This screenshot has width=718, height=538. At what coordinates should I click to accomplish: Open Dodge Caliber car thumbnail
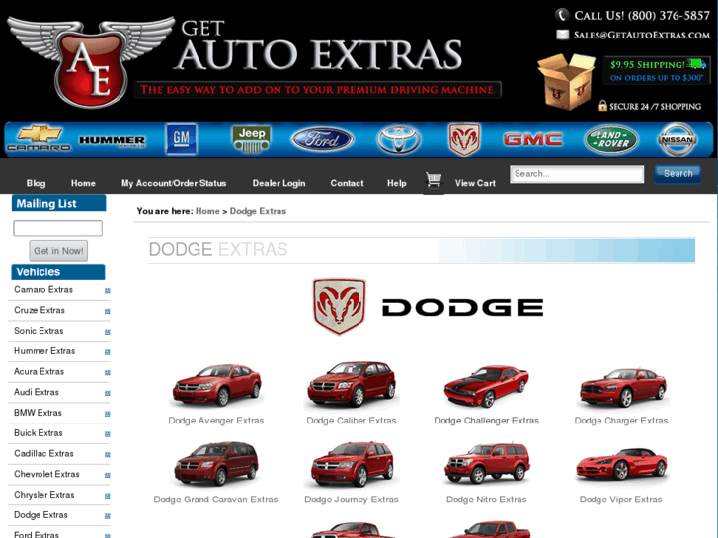(352, 385)
